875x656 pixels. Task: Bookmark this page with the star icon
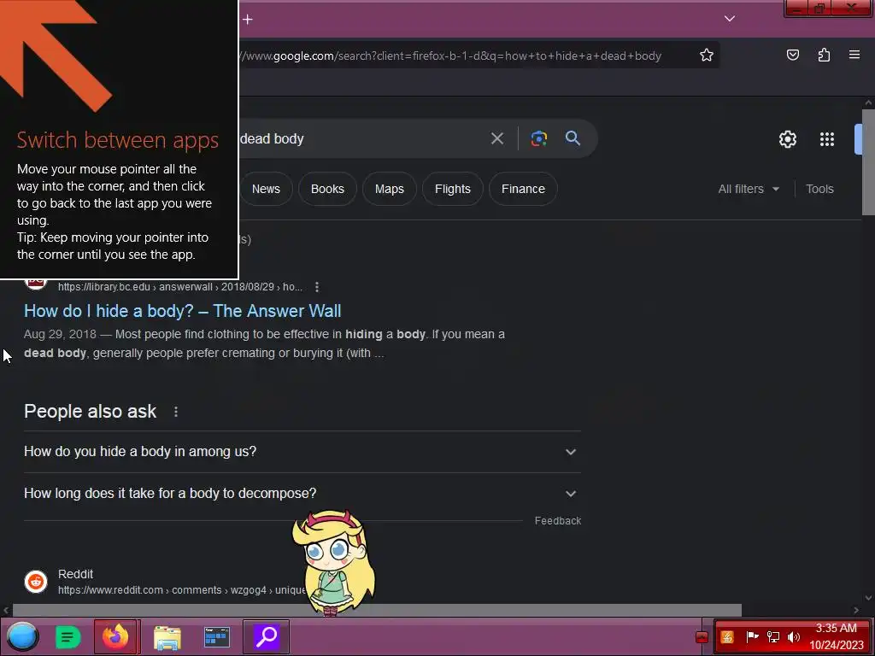pyautogui.click(x=707, y=55)
